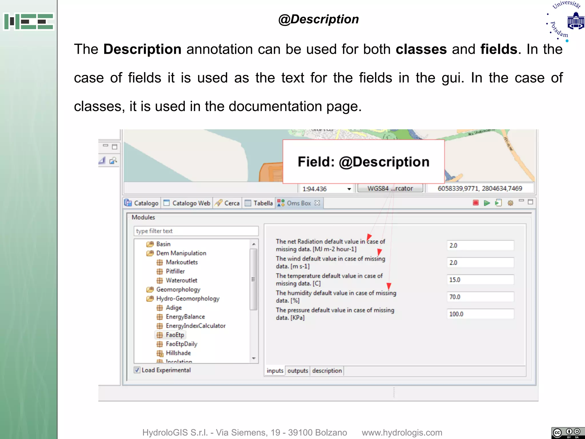Viewport: 585px width, 439px height.
Task: Click the wind default value field
Action: click(x=480, y=263)
